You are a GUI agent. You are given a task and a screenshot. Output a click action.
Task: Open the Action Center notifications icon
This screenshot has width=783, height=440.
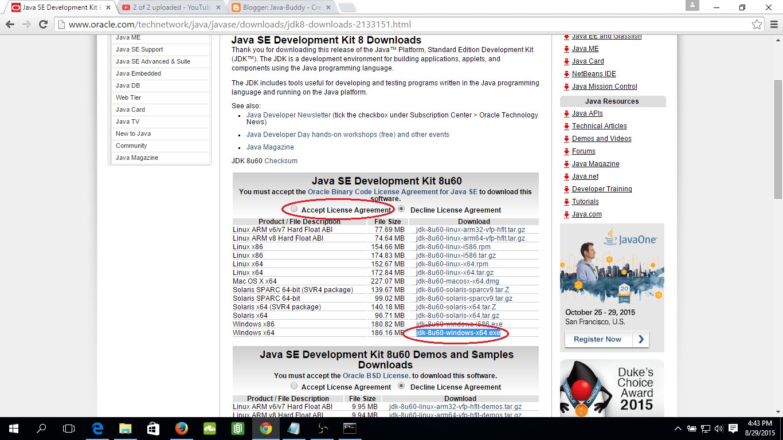(733, 429)
